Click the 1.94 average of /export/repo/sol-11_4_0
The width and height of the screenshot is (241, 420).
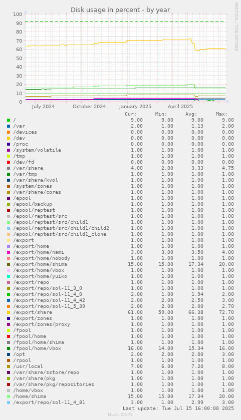point(197,294)
